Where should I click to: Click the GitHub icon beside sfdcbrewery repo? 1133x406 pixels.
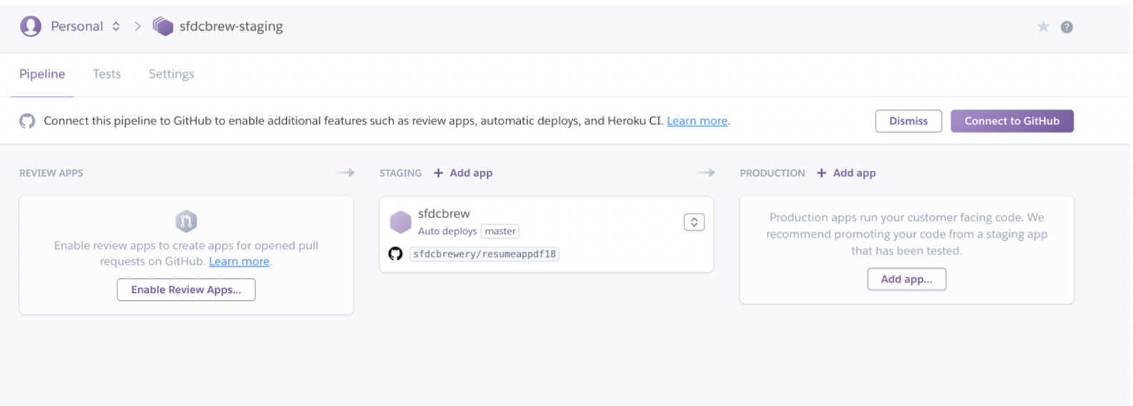(396, 254)
